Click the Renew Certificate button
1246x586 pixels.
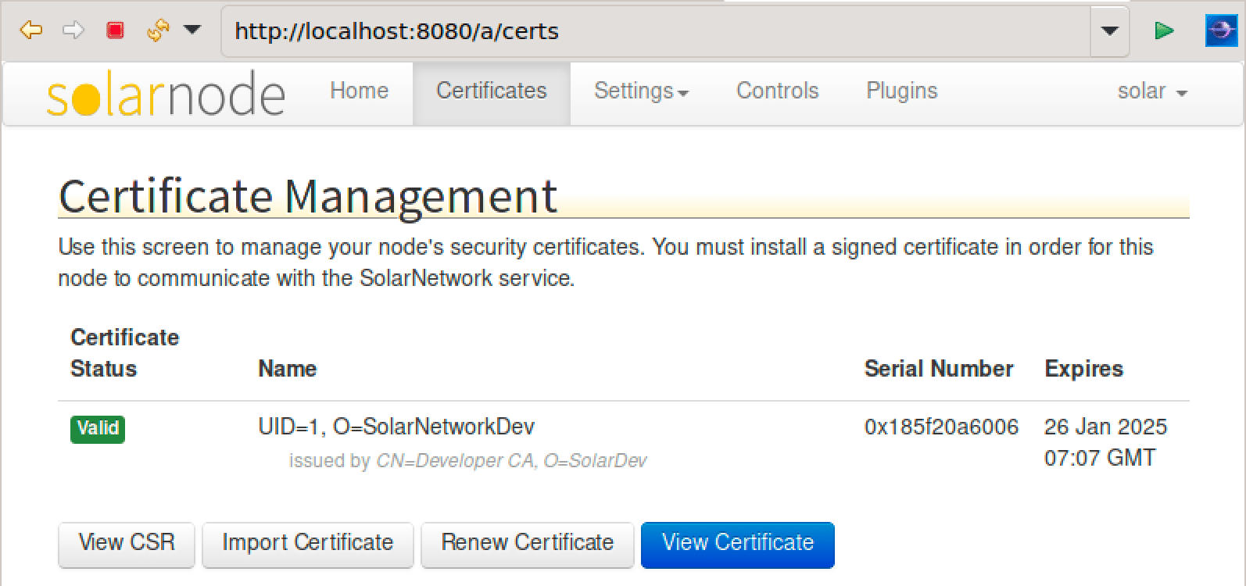click(x=528, y=544)
